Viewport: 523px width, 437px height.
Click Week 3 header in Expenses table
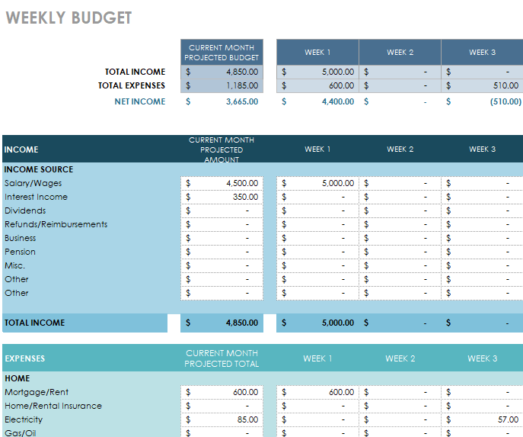tap(482, 358)
